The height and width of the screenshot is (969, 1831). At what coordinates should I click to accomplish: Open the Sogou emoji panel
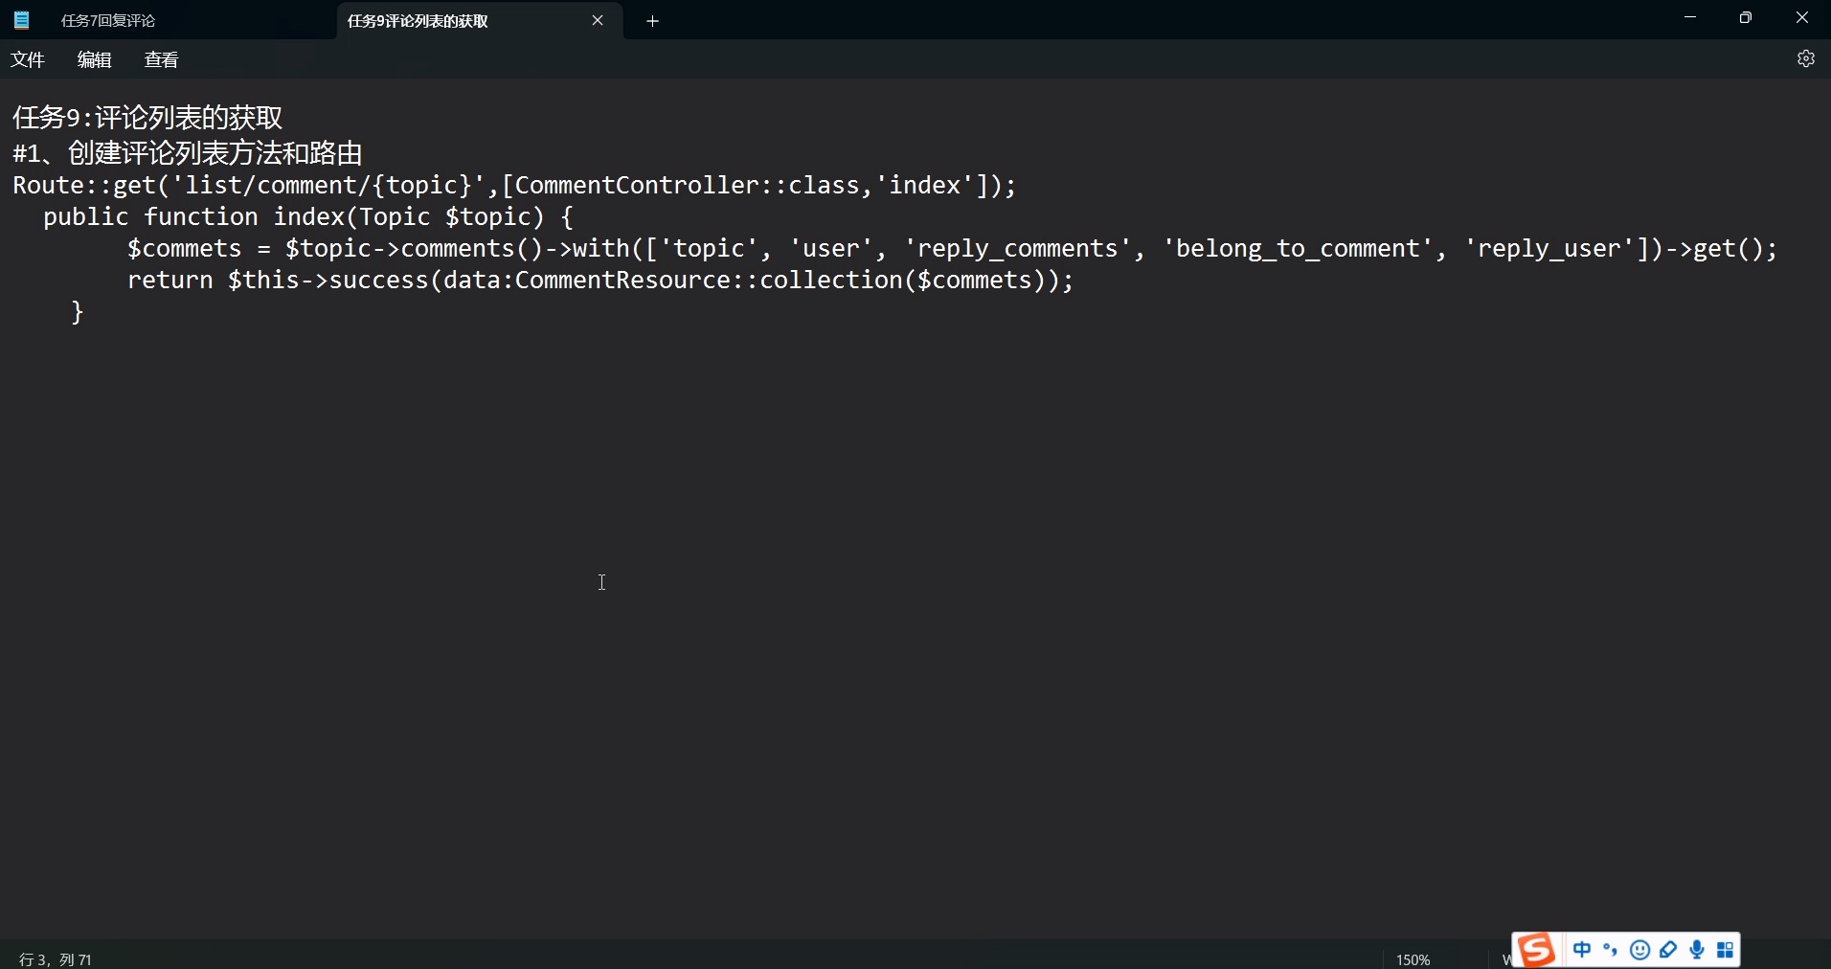(1640, 950)
